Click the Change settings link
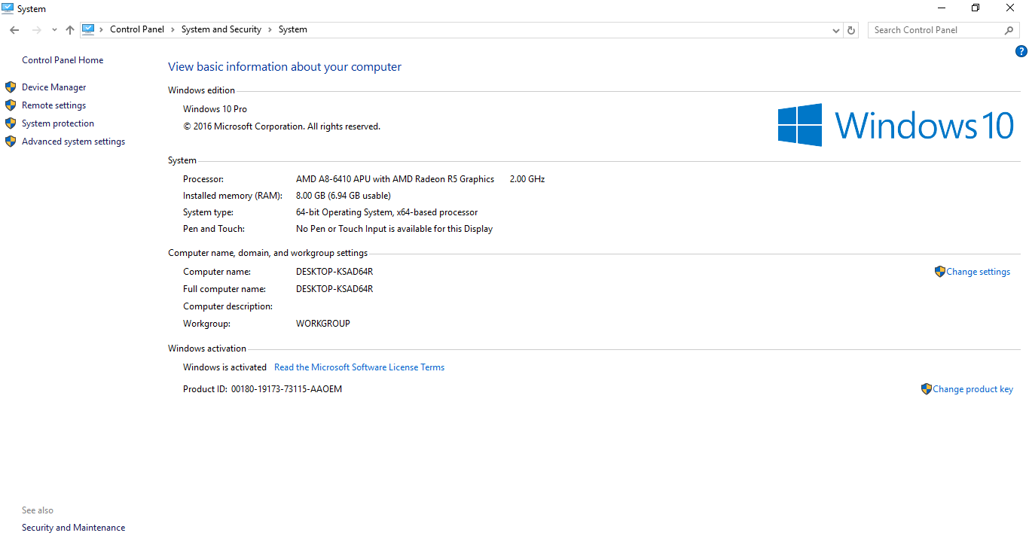Screen dimensions: 1029x548 pyautogui.click(x=978, y=272)
